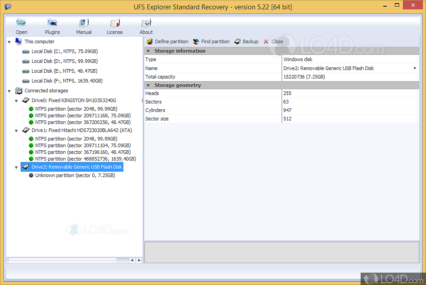Select NTFS partition sector 209711168 green dot
The image size is (426, 285).
click(x=31, y=116)
